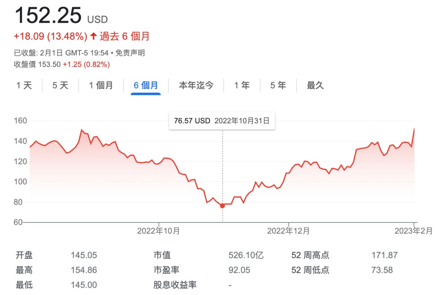View the 最久 maximum range tab
Screen dimensions: 438x295
[x=315, y=86]
